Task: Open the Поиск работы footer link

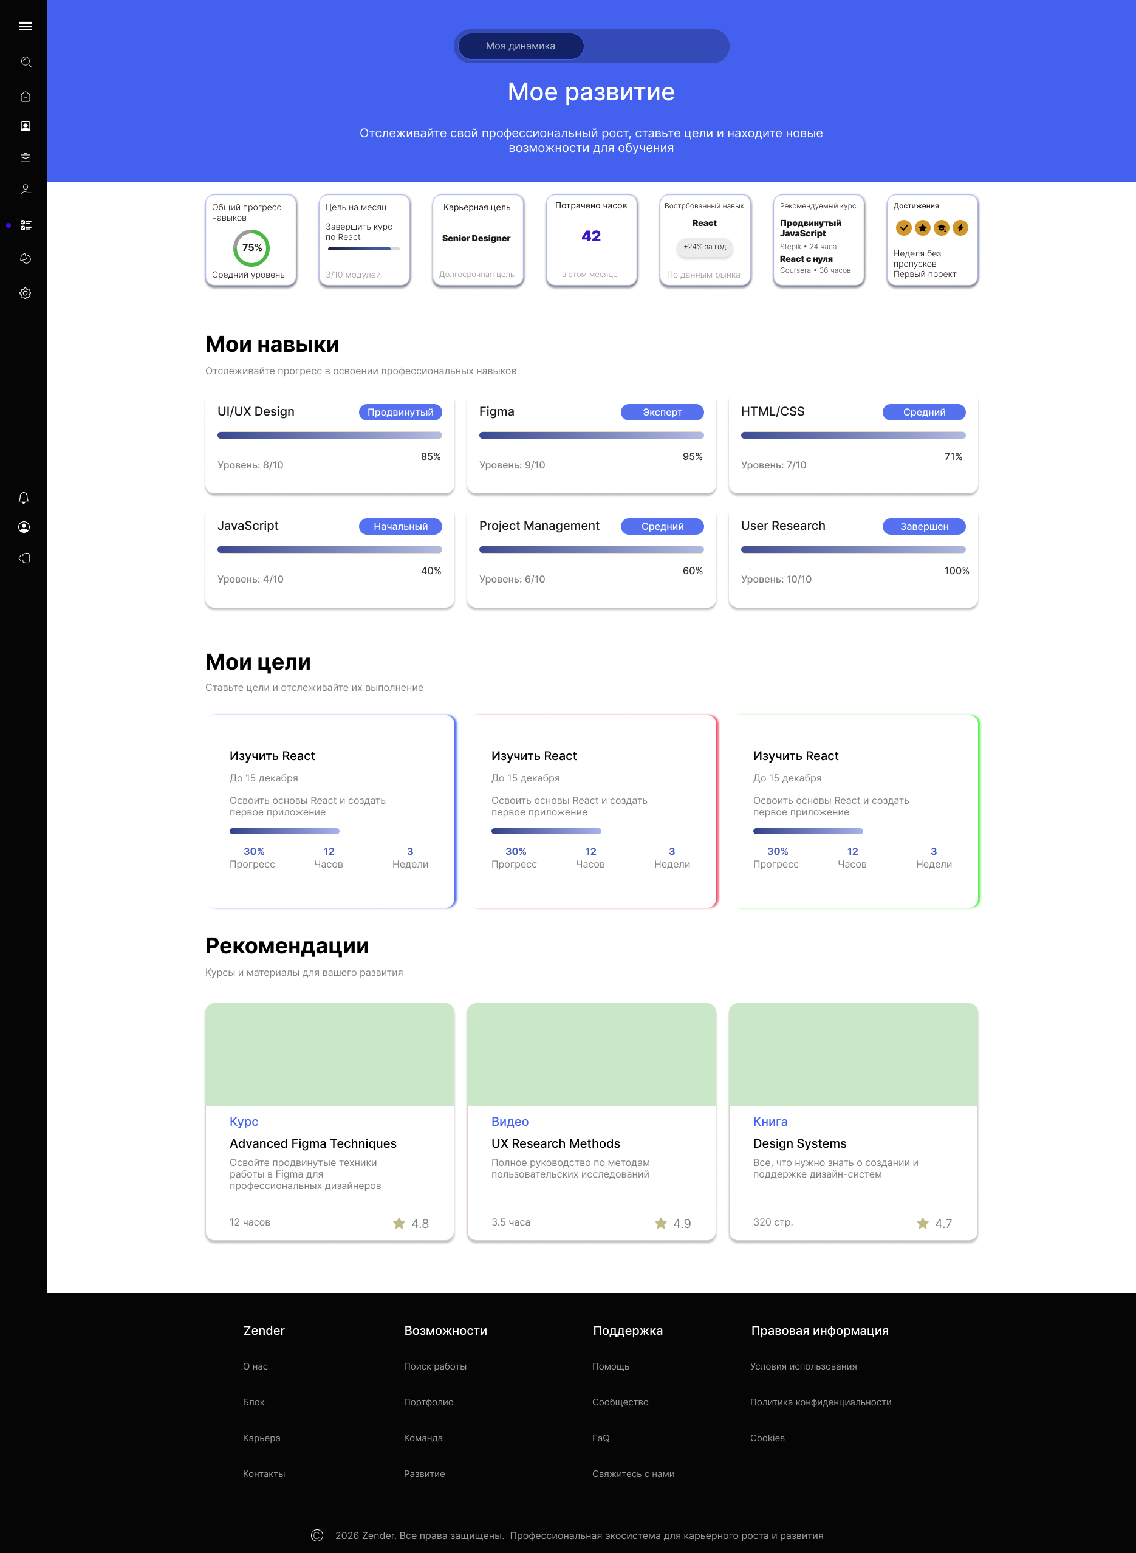Action: (x=436, y=1366)
